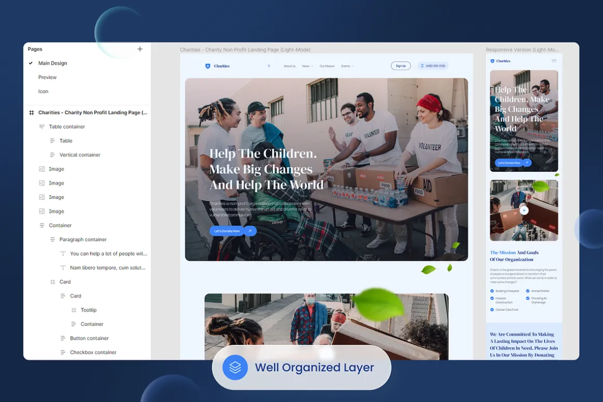Click layout icon beside Checkbox container

(63, 352)
